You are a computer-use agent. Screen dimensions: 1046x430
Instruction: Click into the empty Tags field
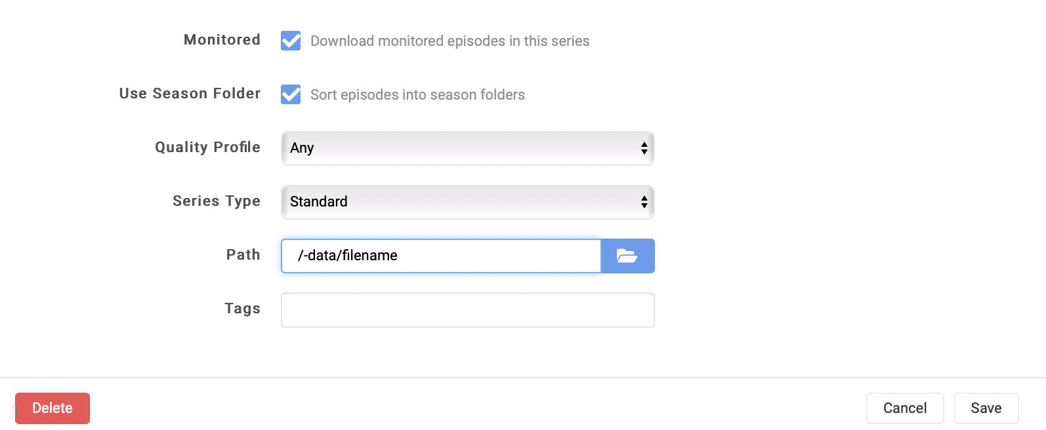click(x=467, y=309)
